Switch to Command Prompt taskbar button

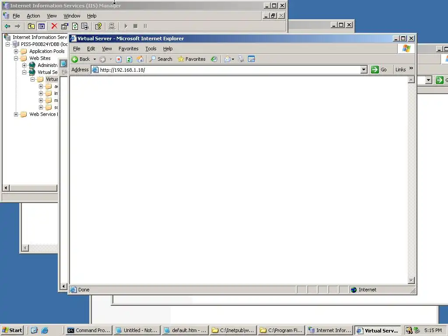88,330
